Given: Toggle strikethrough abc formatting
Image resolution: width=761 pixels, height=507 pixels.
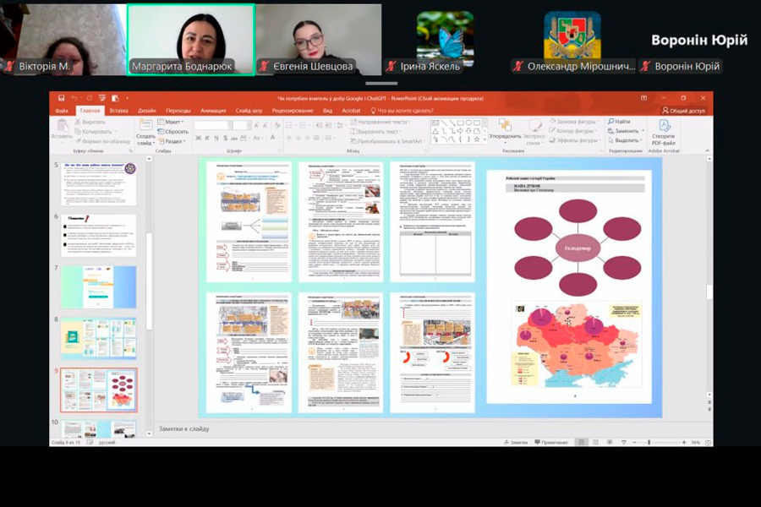Looking at the screenshot, I should (x=234, y=139).
